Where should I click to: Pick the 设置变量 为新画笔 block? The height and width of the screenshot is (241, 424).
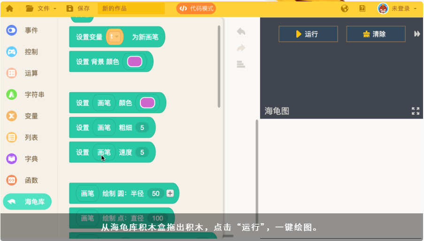click(x=117, y=37)
